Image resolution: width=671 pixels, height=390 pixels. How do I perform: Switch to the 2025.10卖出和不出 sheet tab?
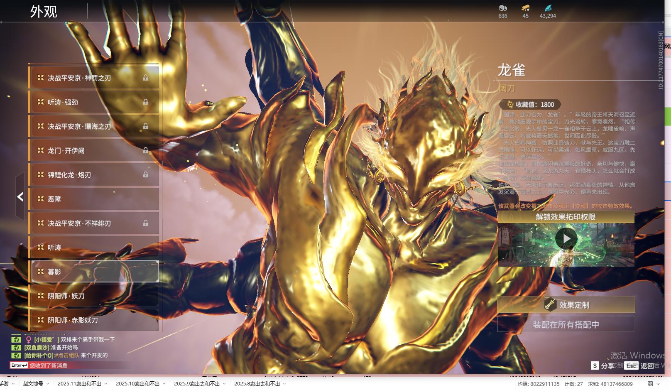tap(137, 384)
